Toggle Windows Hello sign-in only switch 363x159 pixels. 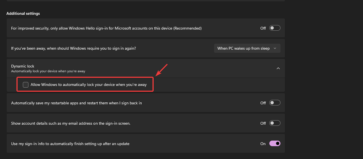[275, 28]
